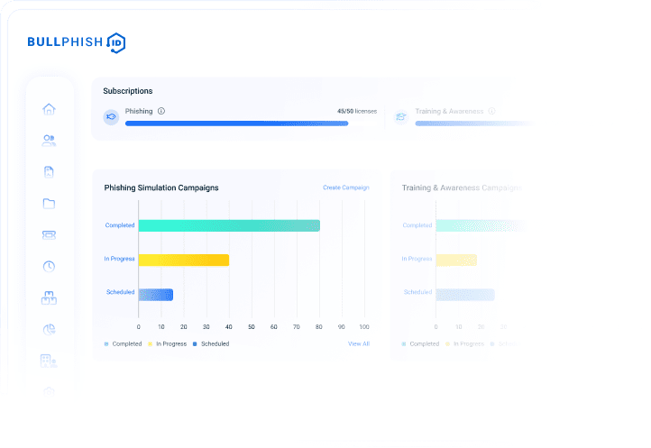Click the fish icon for Phishing subscription

(111, 116)
